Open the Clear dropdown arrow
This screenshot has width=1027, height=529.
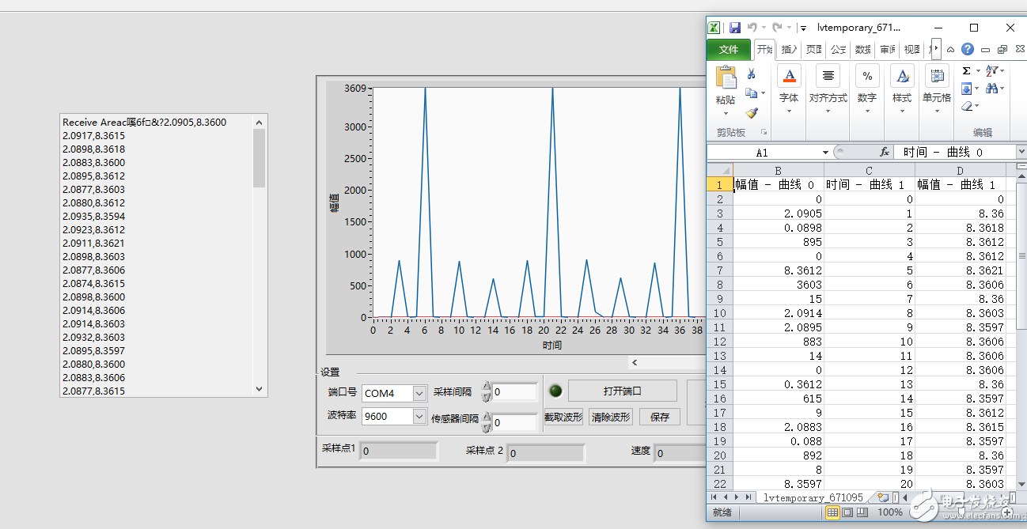[x=977, y=106]
